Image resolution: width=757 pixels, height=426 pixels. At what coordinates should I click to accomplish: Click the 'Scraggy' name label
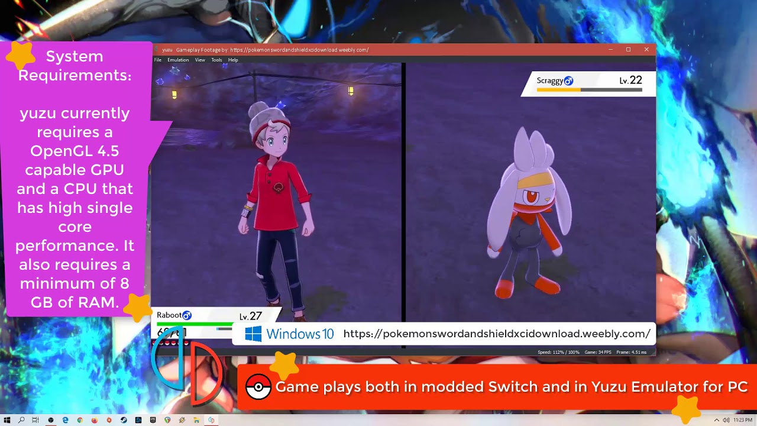pyautogui.click(x=550, y=81)
